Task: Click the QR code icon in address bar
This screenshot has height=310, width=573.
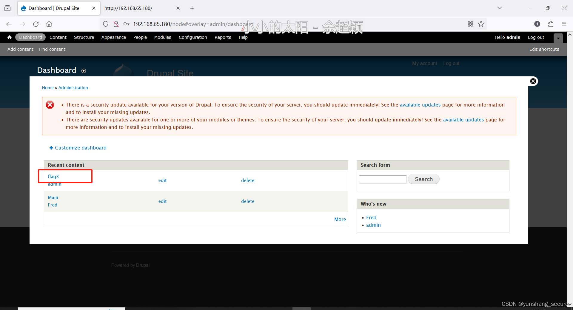Action: tap(471, 24)
